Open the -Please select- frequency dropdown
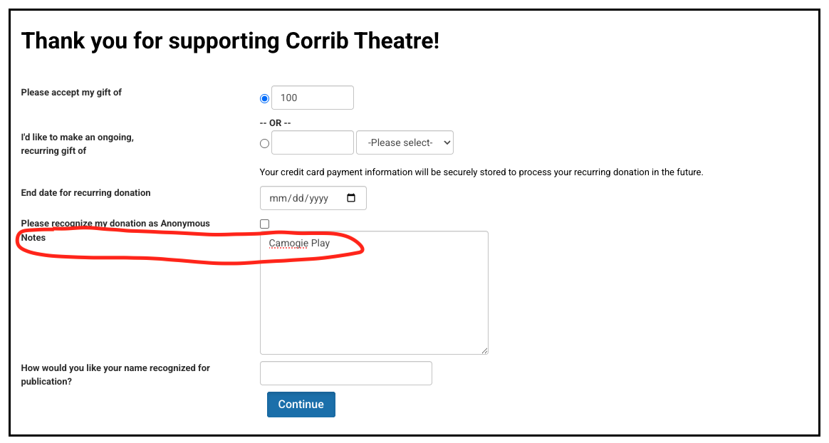This screenshot has height=443, width=829. point(405,142)
